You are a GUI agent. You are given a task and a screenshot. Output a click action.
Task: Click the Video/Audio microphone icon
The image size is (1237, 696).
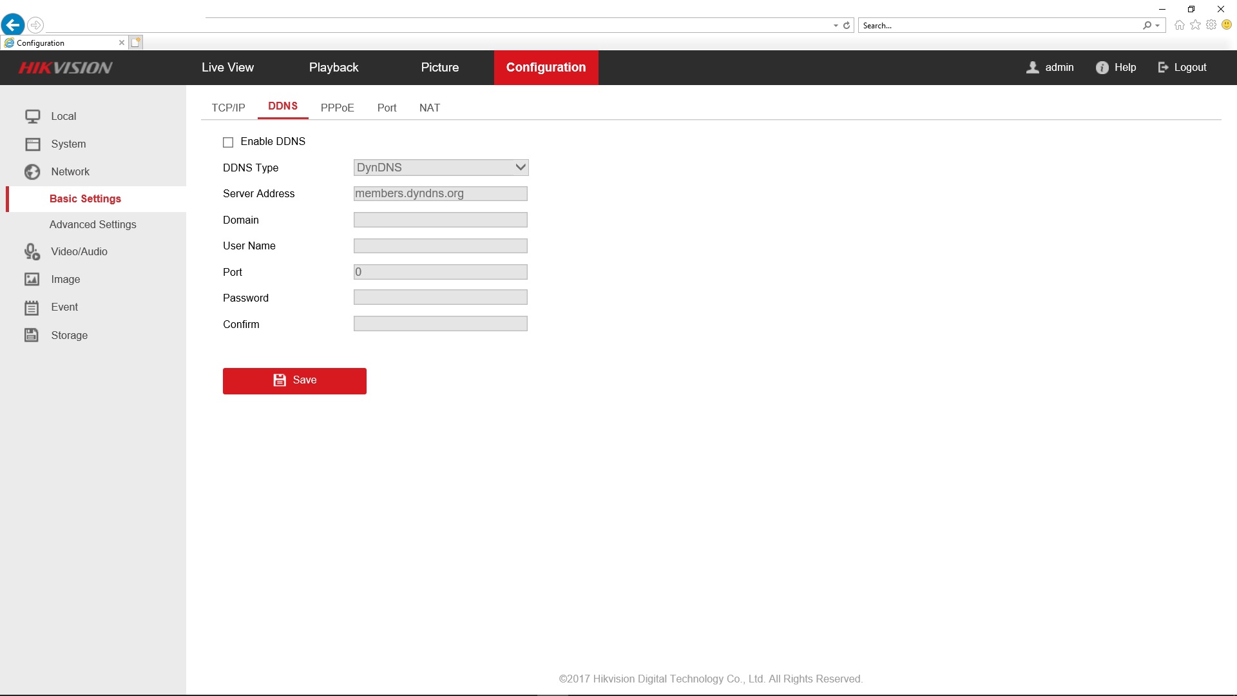(32, 252)
